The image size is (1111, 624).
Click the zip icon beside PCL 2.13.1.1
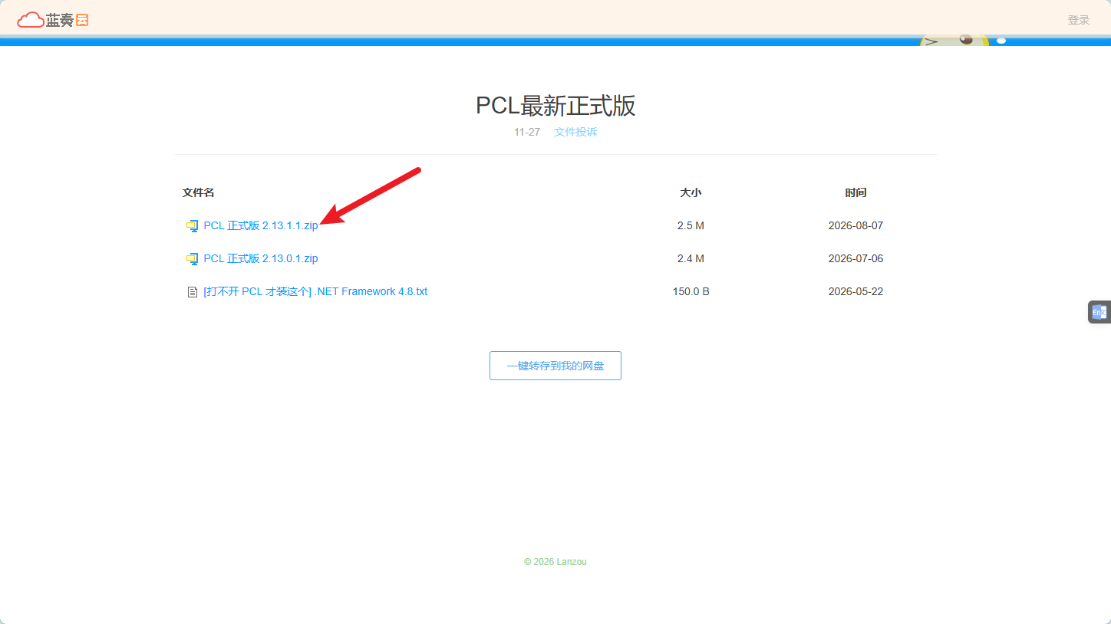point(192,226)
